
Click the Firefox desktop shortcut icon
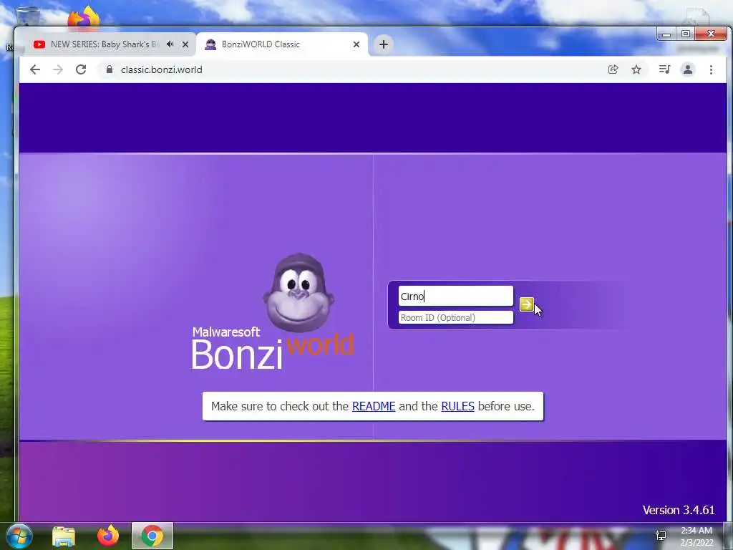tap(84, 18)
